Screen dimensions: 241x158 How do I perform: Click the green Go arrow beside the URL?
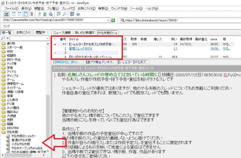pos(113,19)
